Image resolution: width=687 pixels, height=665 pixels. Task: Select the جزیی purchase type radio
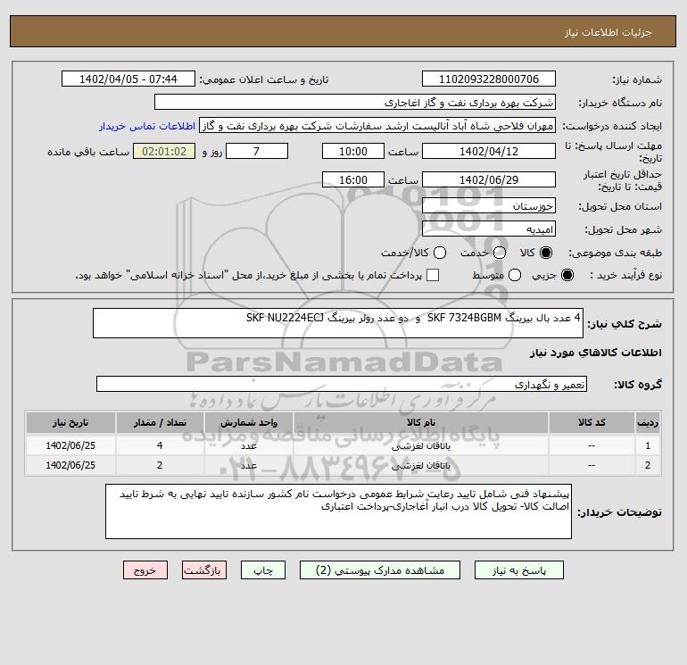pos(567,275)
